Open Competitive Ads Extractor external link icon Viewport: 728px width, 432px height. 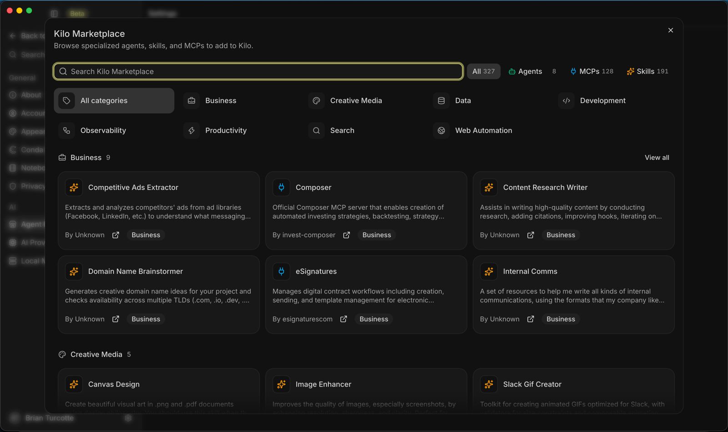(116, 235)
